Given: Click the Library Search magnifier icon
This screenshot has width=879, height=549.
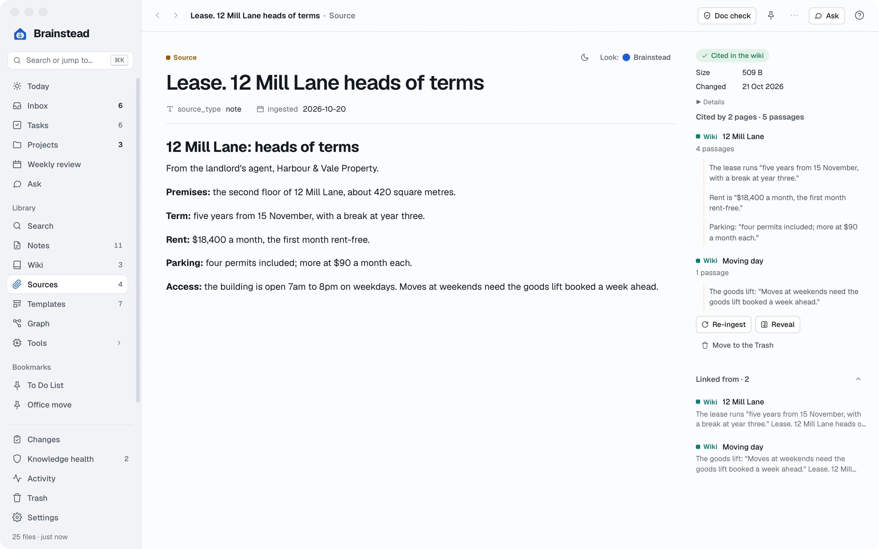Looking at the screenshot, I should [17, 226].
